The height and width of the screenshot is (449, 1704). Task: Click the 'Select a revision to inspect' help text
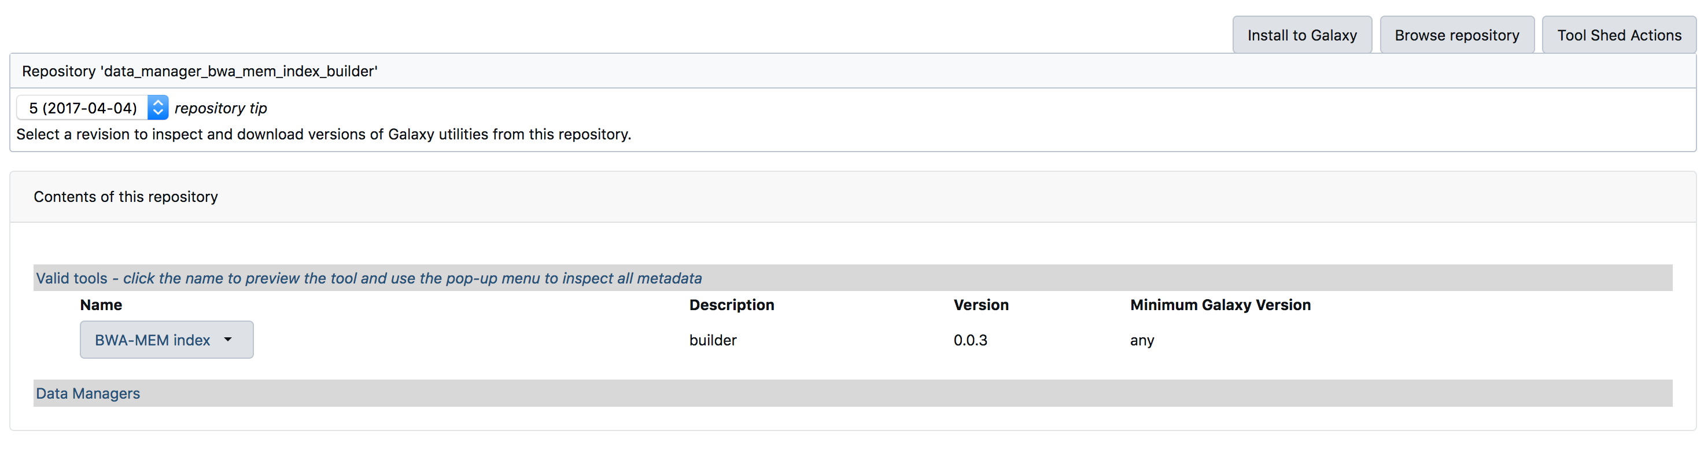pos(323,134)
